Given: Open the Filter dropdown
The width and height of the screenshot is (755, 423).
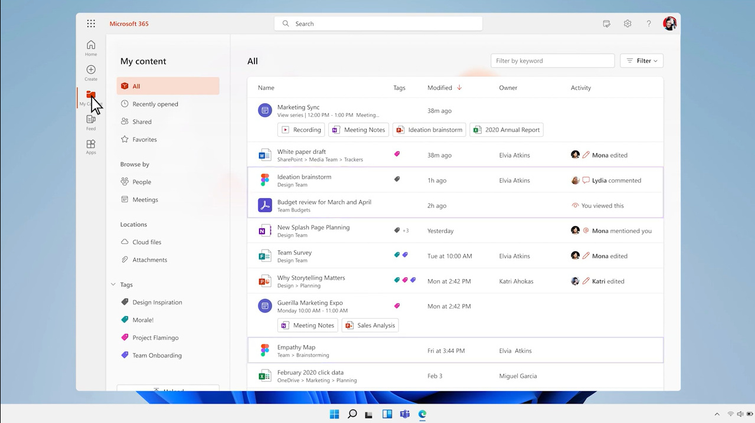Looking at the screenshot, I should point(642,61).
